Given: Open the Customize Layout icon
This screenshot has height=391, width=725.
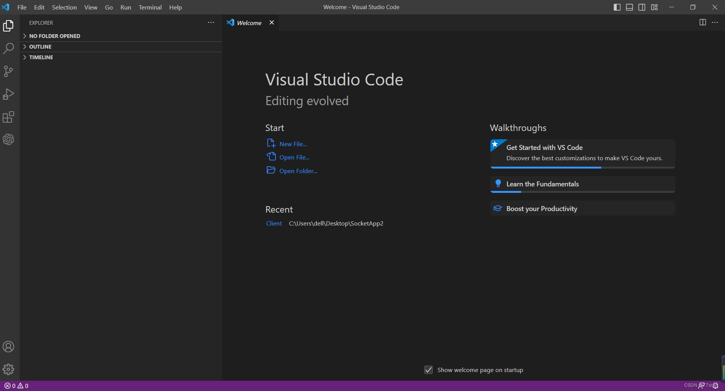Looking at the screenshot, I should coord(654,7).
